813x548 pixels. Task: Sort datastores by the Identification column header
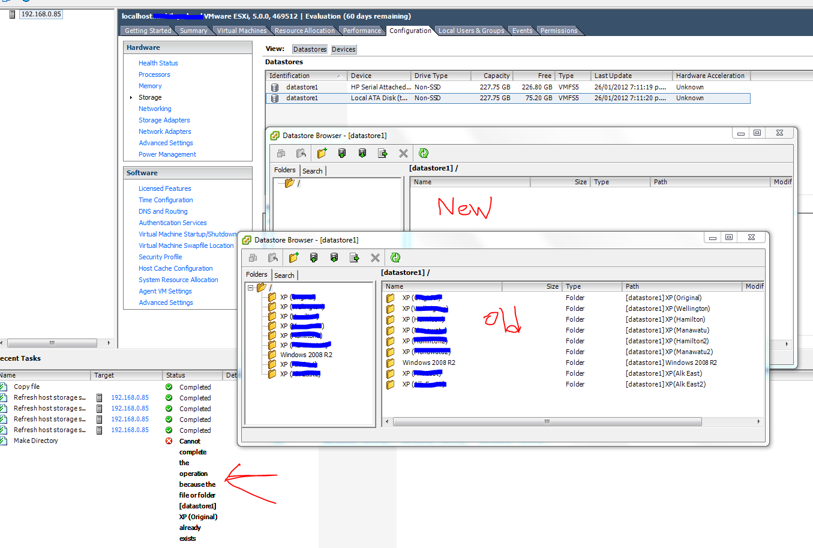coord(306,76)
